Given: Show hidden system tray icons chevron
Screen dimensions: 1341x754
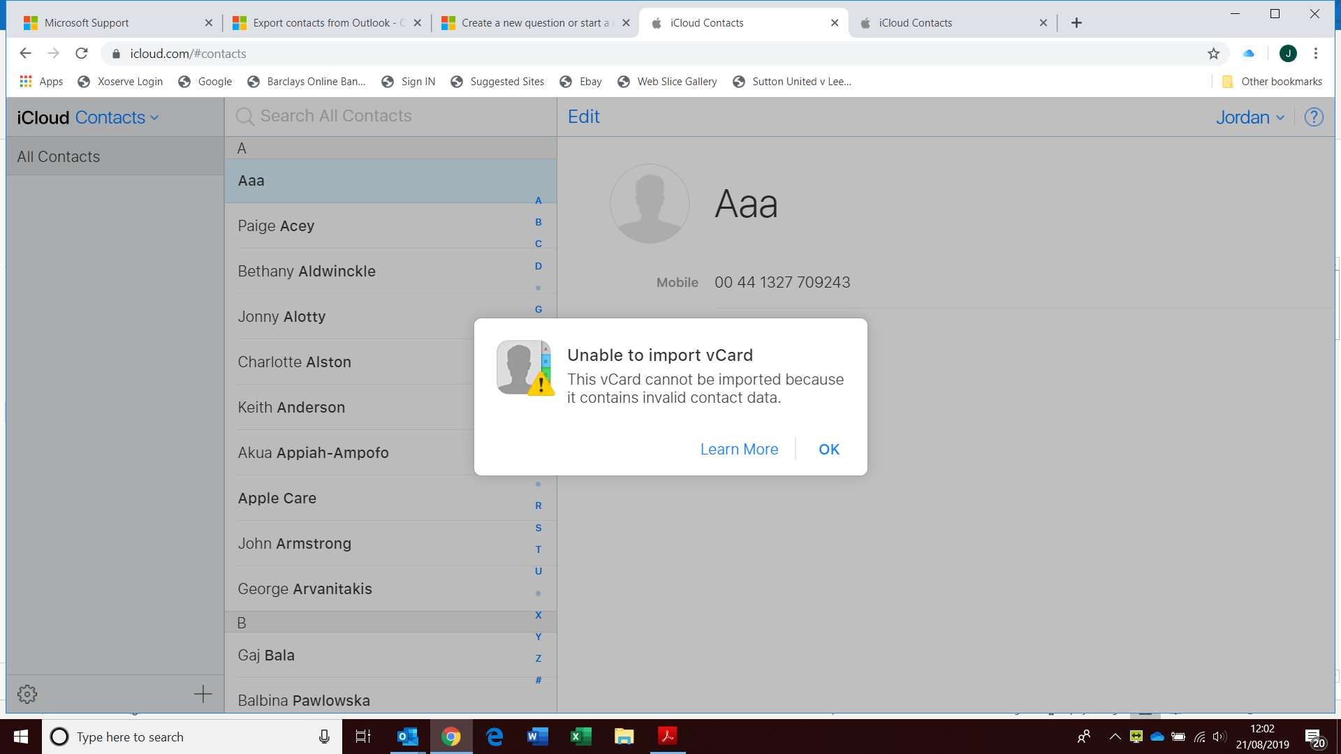Looking at the screenshot, I should tap(1115, 737).
